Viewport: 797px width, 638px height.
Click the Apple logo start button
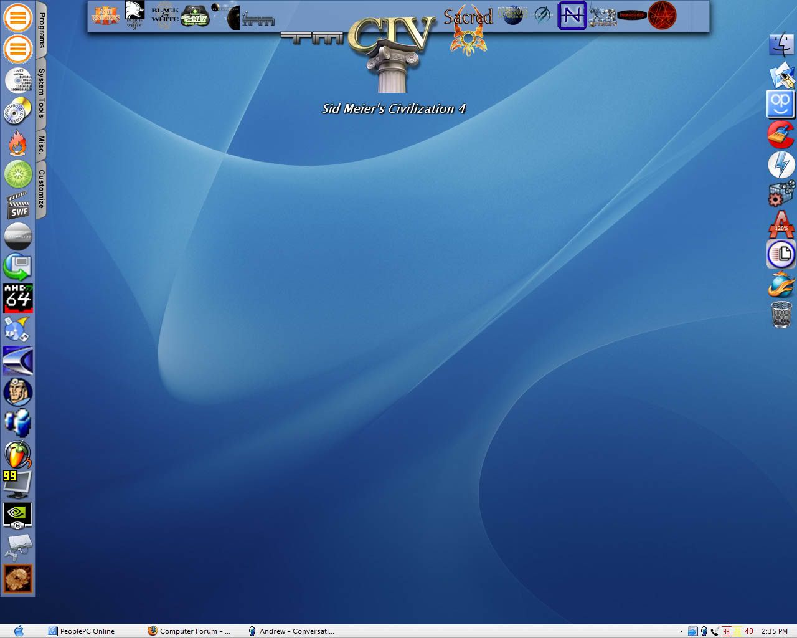[19, 631]
